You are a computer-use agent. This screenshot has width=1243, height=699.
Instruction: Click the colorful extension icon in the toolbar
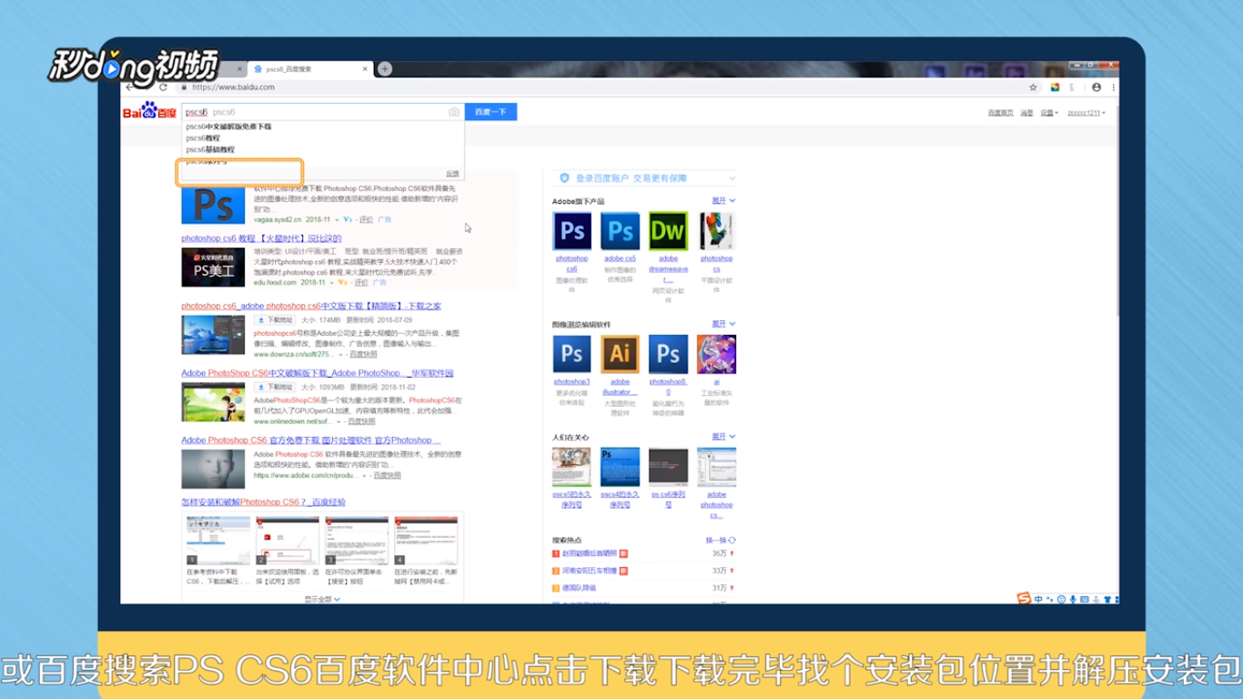[x=1055, y=87]
